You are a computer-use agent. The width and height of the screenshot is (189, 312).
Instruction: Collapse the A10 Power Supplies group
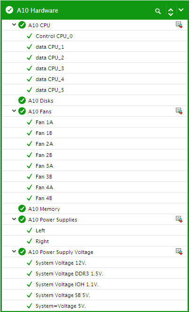tap(14, 219)
